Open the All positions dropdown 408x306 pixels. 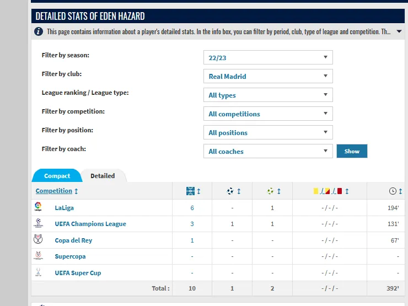coord(268,132)
